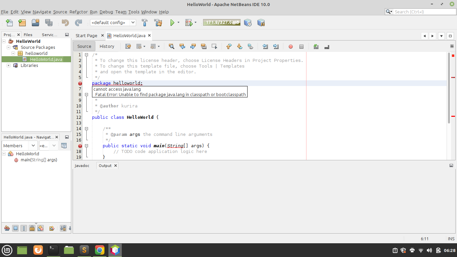Collapse the HelloWorld project node
This screenshot has height=257, width=457.
4,41
